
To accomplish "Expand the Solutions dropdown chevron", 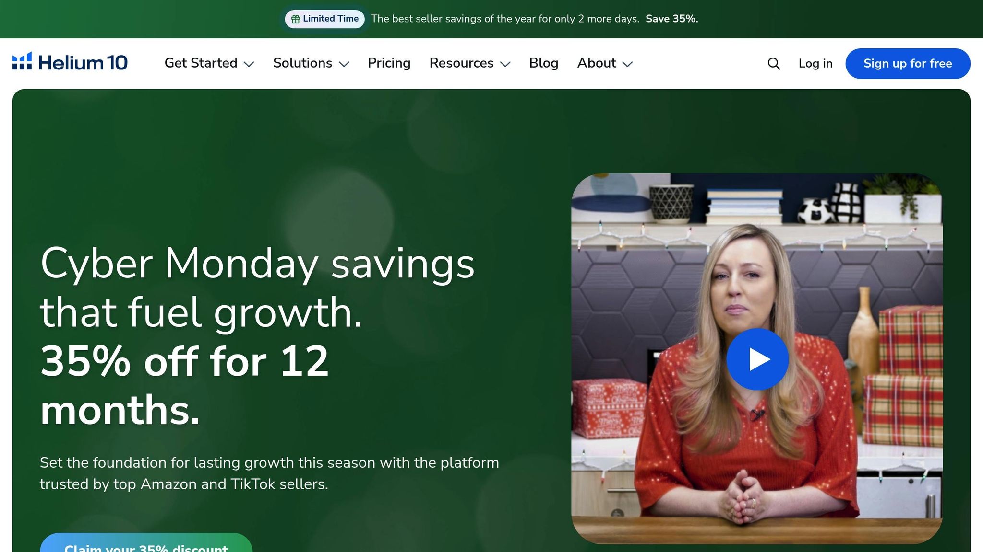I will click(344, 64).
